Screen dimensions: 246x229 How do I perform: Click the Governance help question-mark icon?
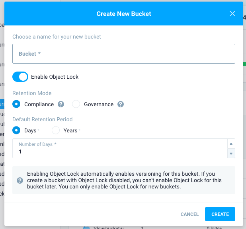pos(121,104)
